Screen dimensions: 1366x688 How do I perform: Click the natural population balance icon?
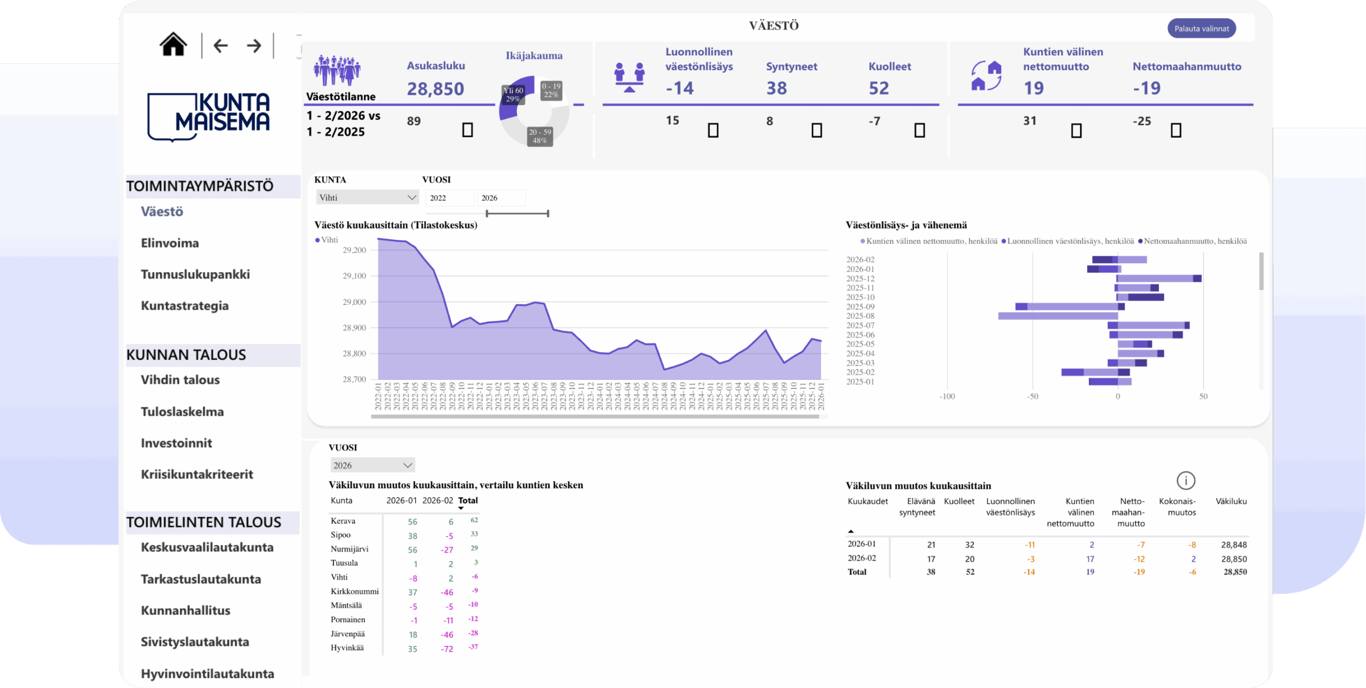(629, 77)
